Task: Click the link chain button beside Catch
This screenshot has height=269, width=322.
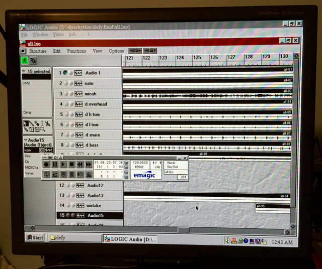Action: click(33, 61)
